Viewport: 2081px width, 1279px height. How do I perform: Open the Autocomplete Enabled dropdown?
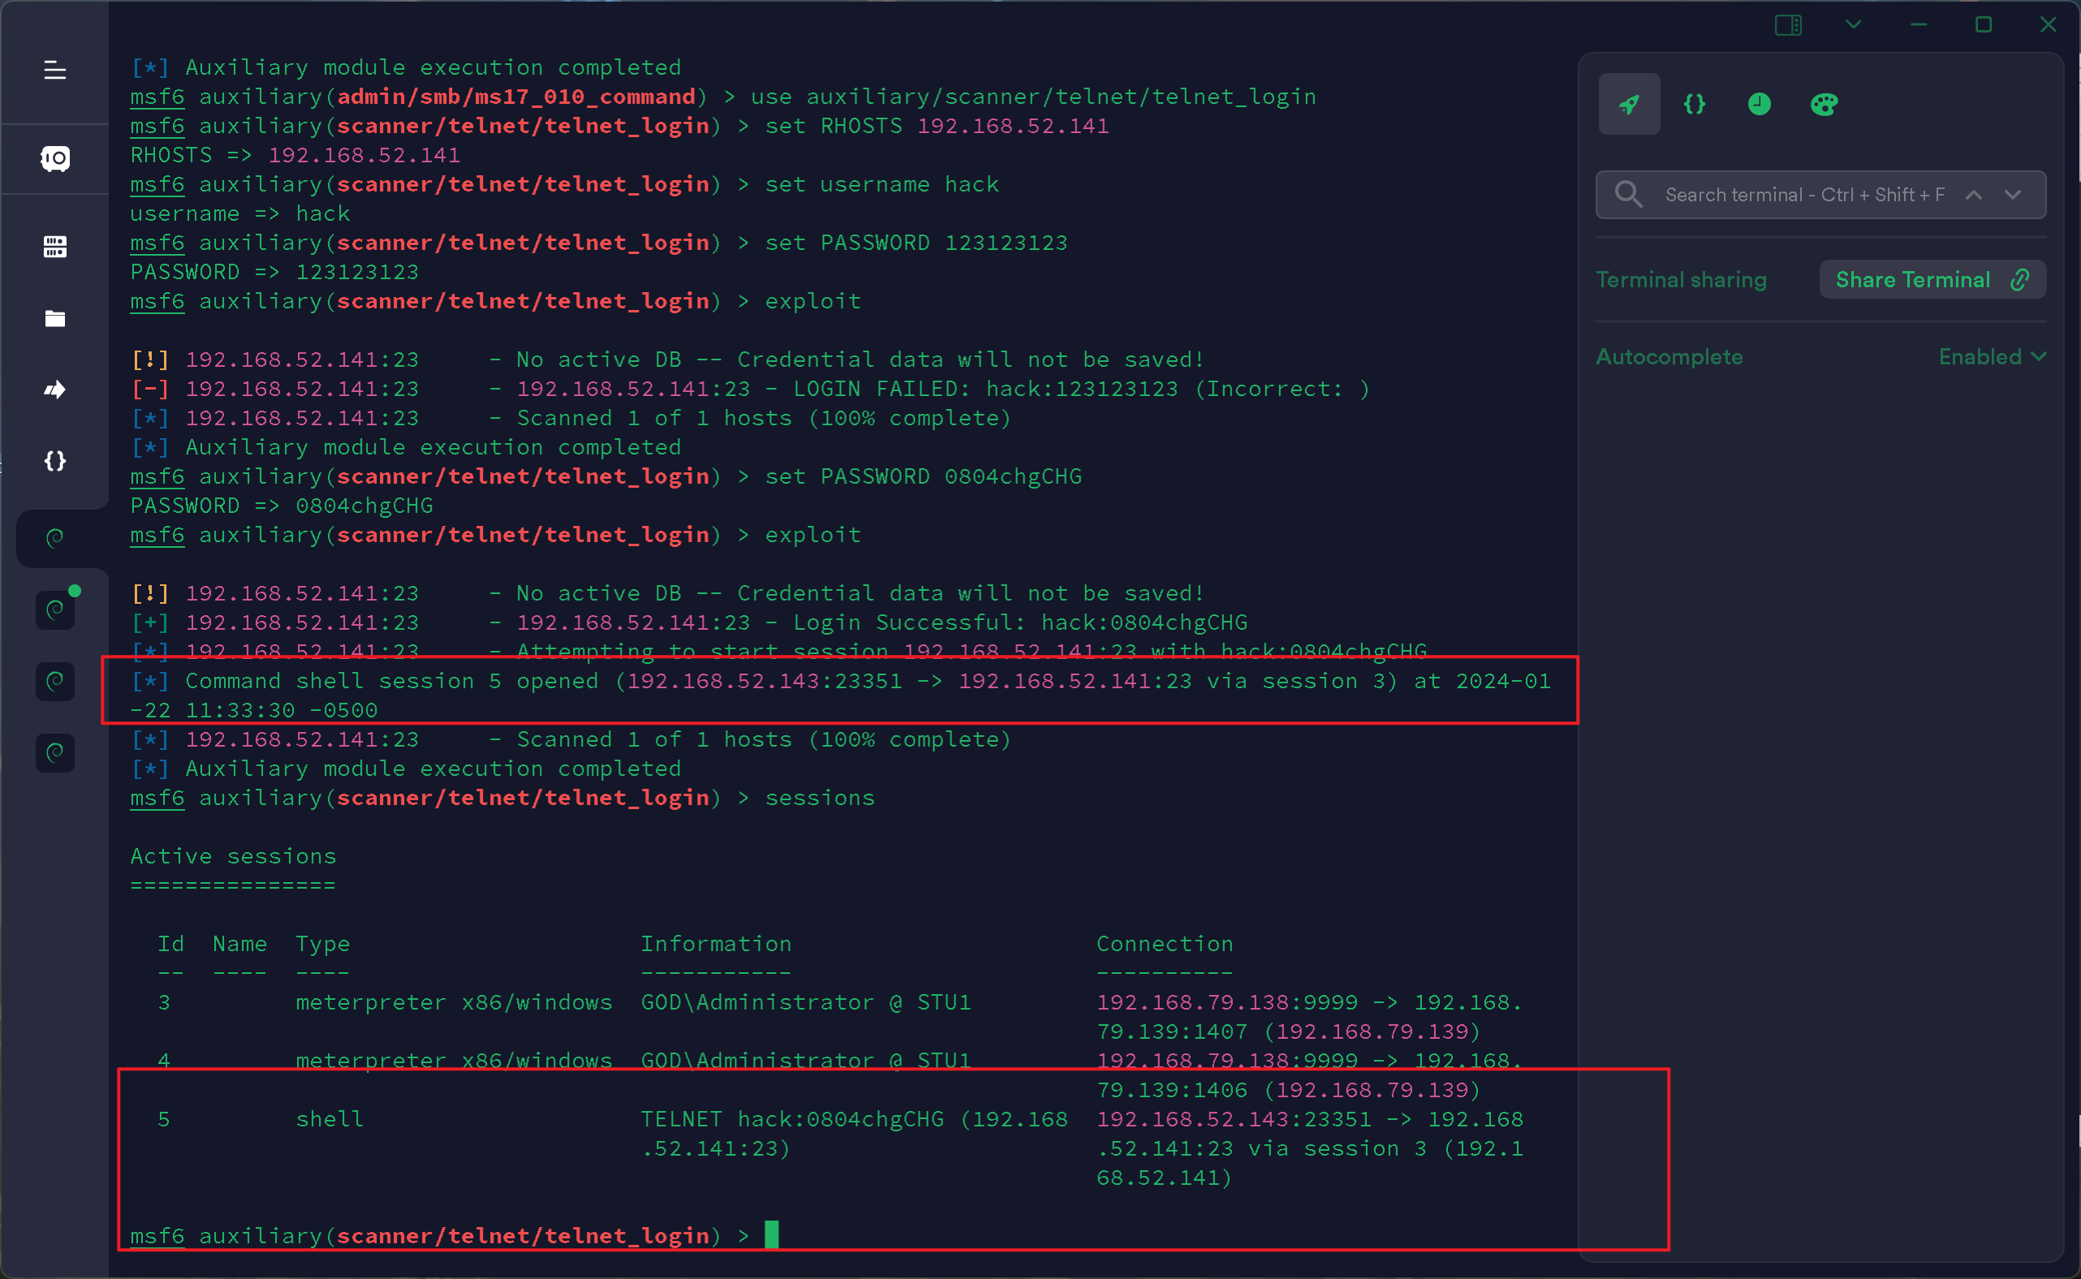[x=1993, y=357]
